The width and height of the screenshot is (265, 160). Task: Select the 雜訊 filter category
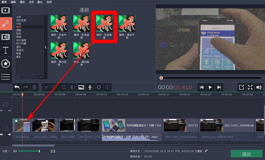tap(19, 27)
